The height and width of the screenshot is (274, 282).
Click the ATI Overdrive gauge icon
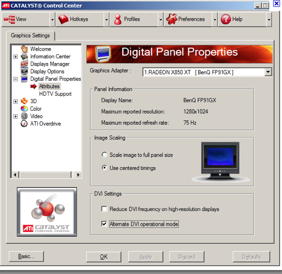coord(24,124)
